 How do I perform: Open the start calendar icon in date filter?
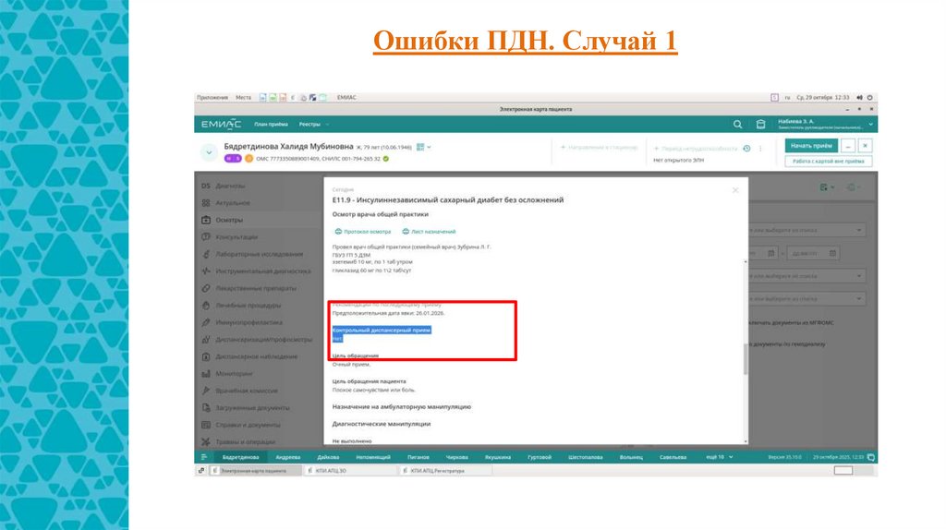point(771,253)
